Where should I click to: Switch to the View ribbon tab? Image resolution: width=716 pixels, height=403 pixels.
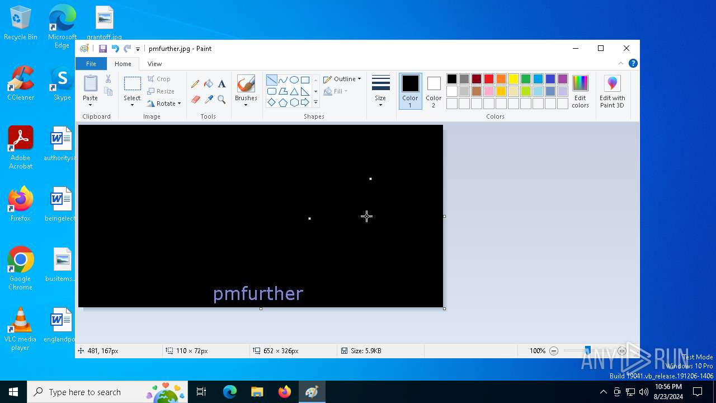coord(154,64)
